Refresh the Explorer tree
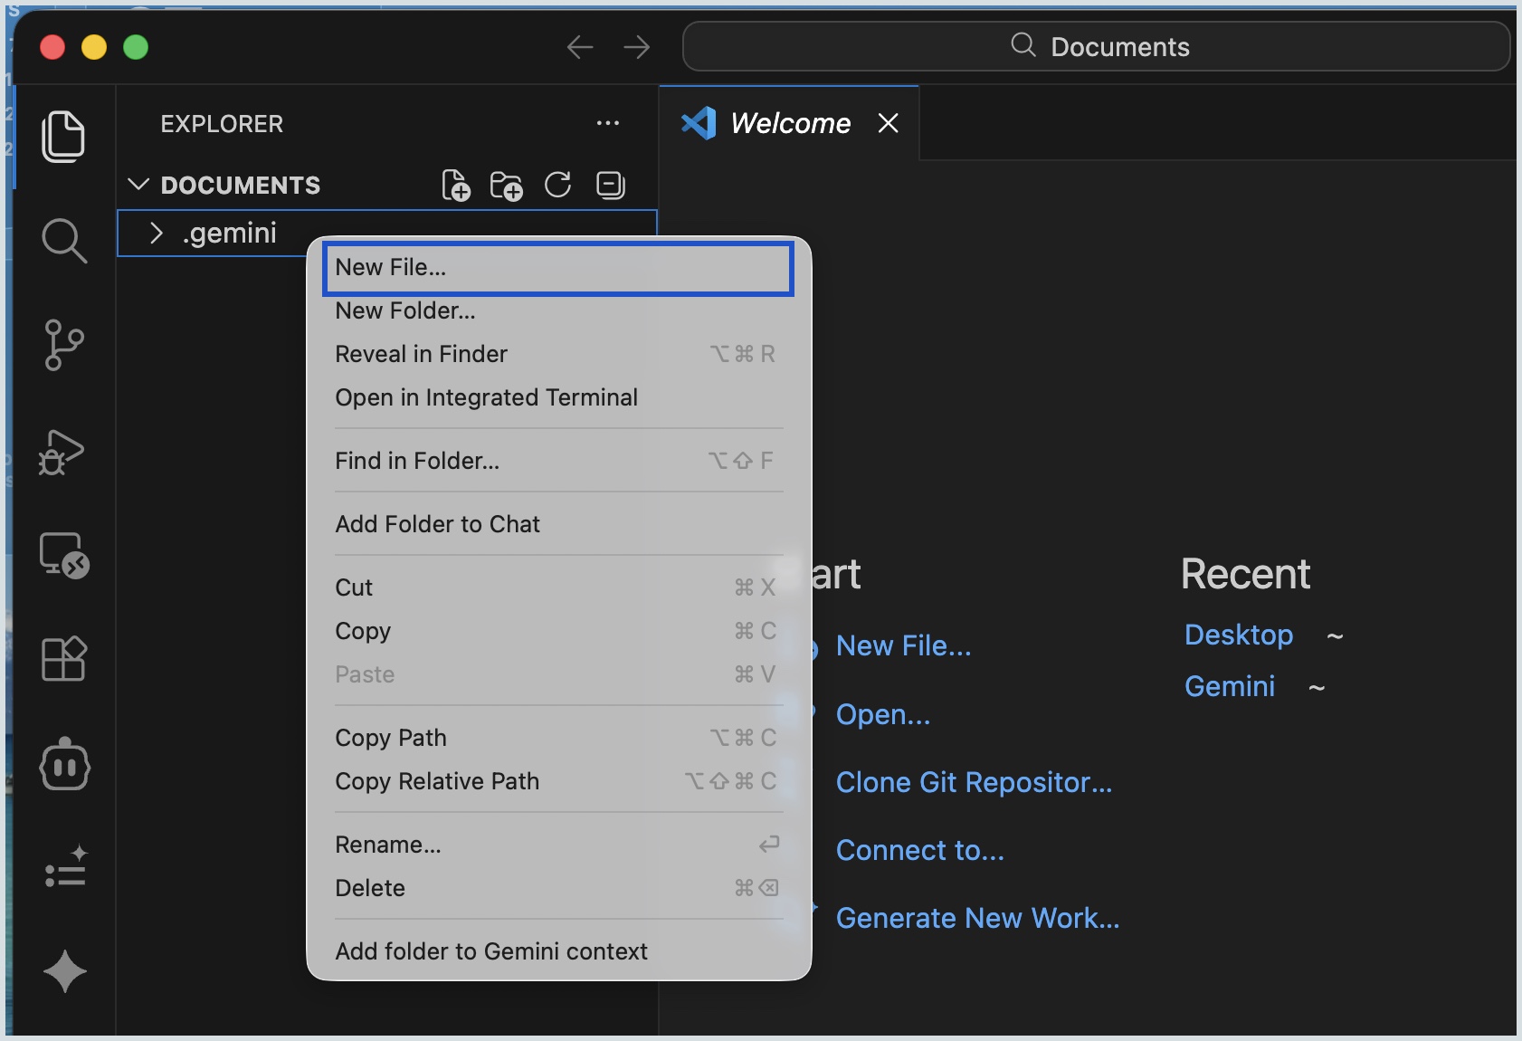This screenshot has height=1041, width=1522. tap(557, 185)
